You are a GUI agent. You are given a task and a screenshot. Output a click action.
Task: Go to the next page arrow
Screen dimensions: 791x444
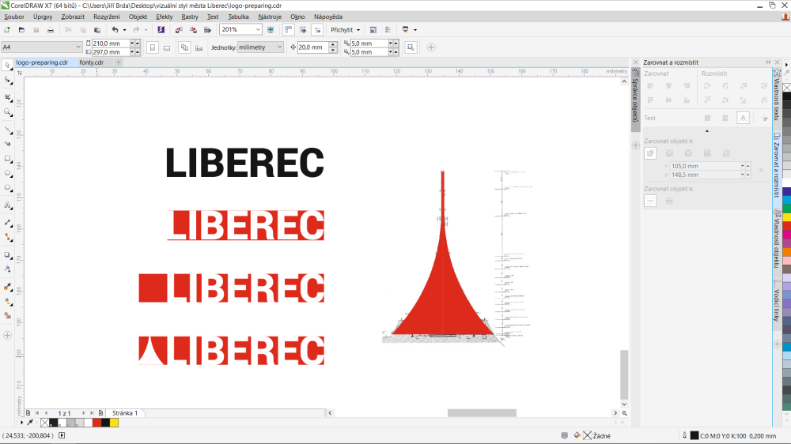tap(84, 412)
